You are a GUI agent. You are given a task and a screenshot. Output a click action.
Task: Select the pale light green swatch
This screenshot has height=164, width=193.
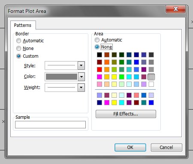[121, 84]
